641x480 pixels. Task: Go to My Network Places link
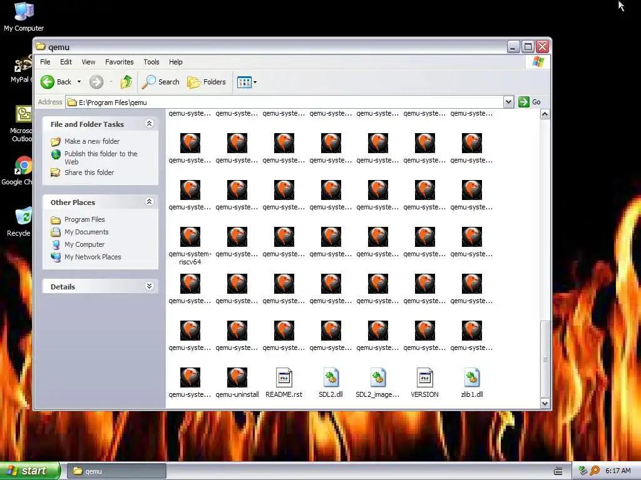tap(93, 257)
